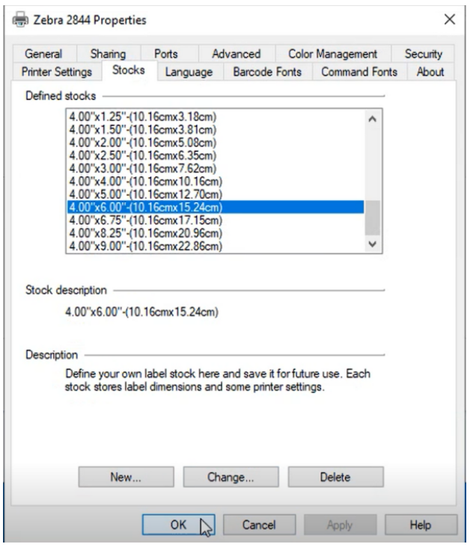Select stock 4.00"x2.50" in the list
Viewport: 470px width, 547px height.
pos(216,155)
